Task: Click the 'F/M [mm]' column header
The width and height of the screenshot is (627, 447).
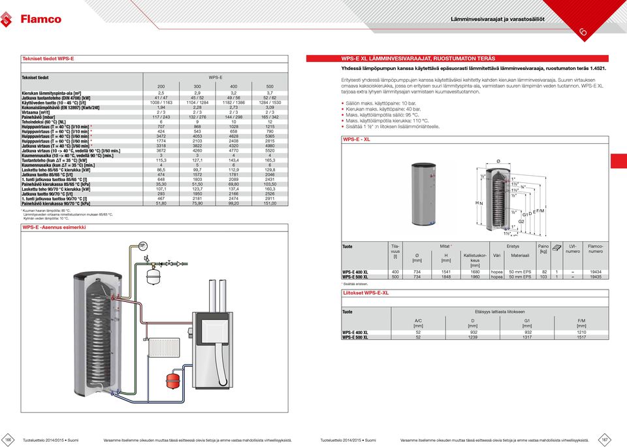Action: [581, 323]
